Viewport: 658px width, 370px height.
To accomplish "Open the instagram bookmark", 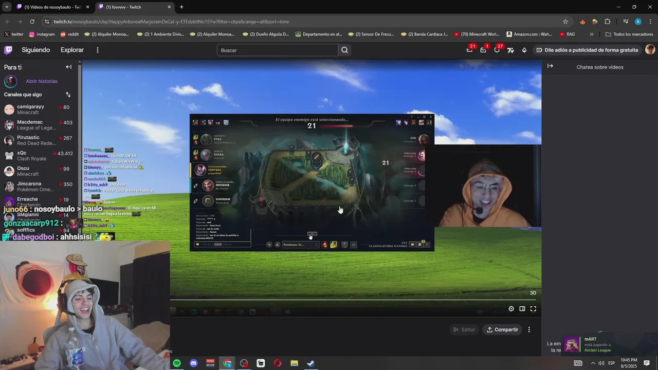I will (42, 34).
